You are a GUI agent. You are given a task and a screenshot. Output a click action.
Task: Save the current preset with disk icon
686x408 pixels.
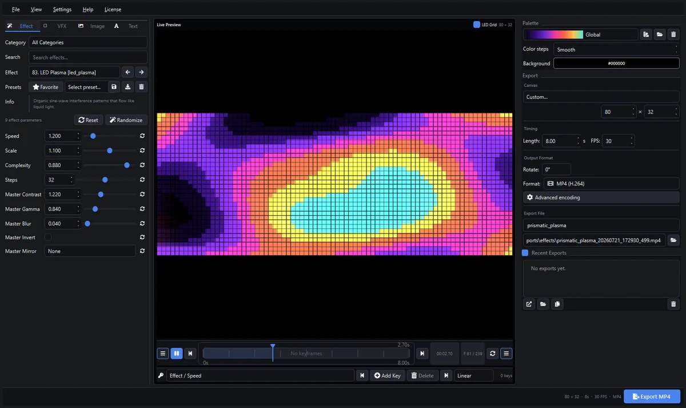point(114,87)
